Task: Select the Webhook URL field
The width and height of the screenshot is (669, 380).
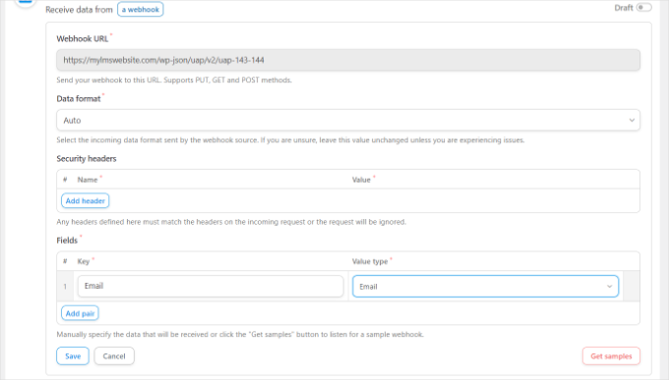Action: click(x=348, y=60)
